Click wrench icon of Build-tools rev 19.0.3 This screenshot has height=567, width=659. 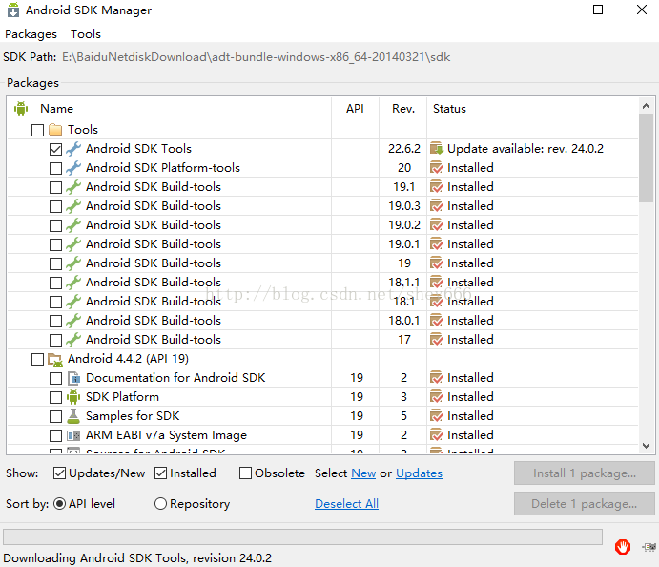tap(73, 206)
